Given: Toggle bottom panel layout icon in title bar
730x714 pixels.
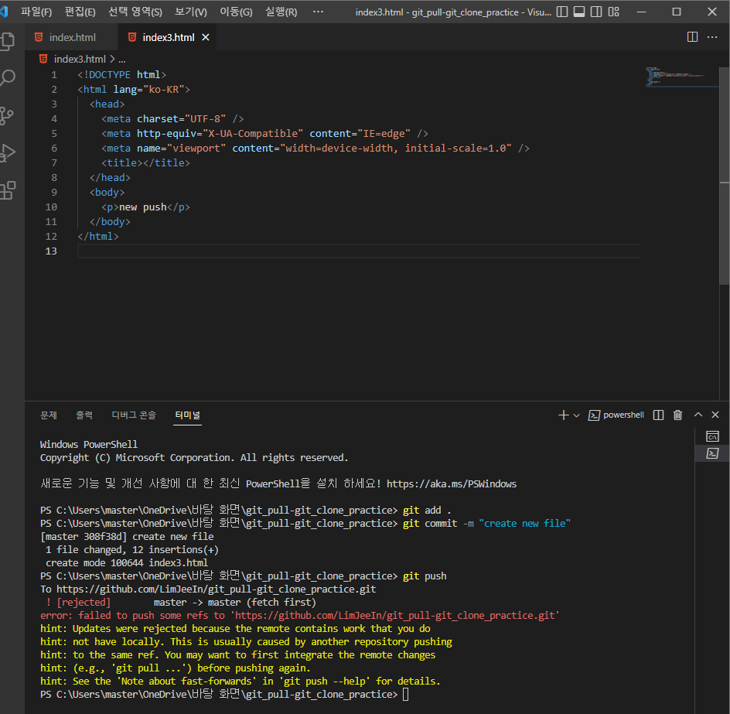Looking at the screenshot, I should [578, 12].
